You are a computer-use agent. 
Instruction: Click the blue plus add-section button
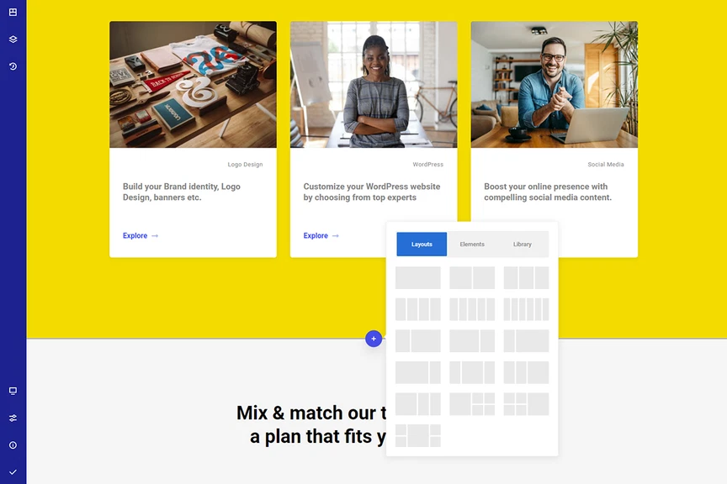click(x=374, y=339)
